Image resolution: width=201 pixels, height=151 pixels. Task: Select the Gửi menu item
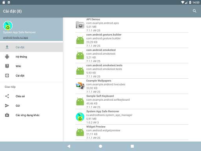(31, 106)
